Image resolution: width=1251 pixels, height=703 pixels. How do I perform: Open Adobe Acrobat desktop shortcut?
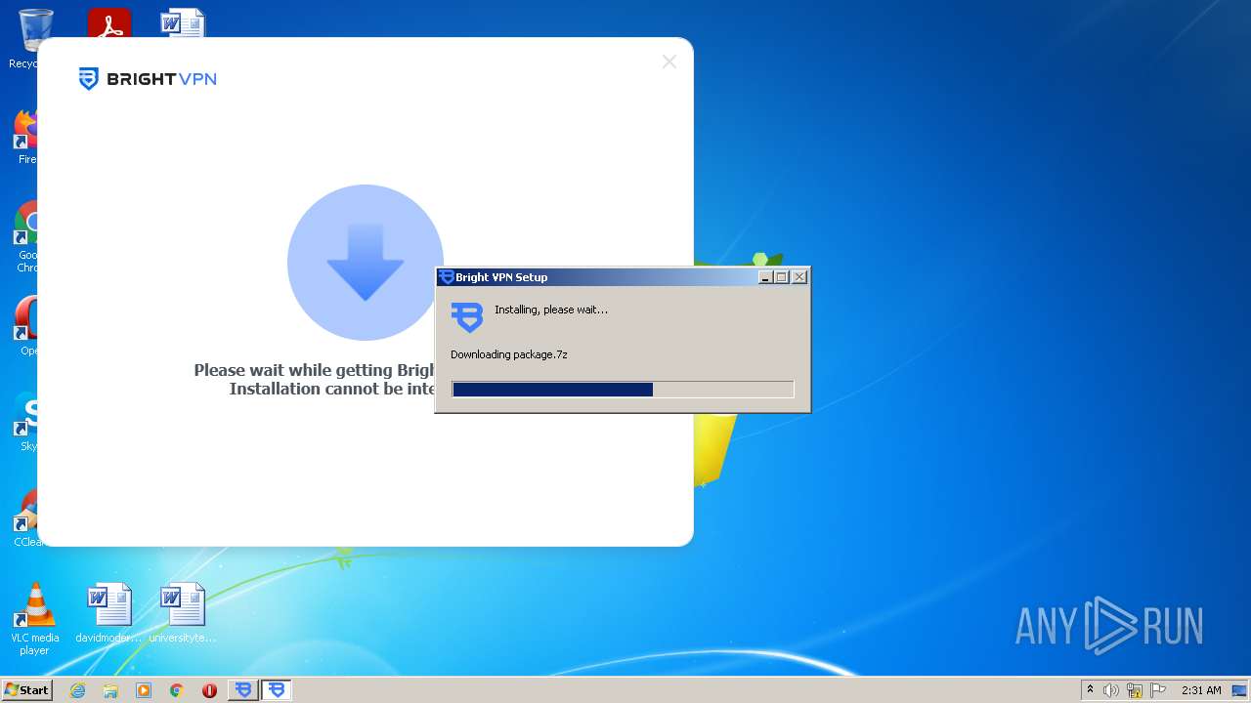(109, 23)
